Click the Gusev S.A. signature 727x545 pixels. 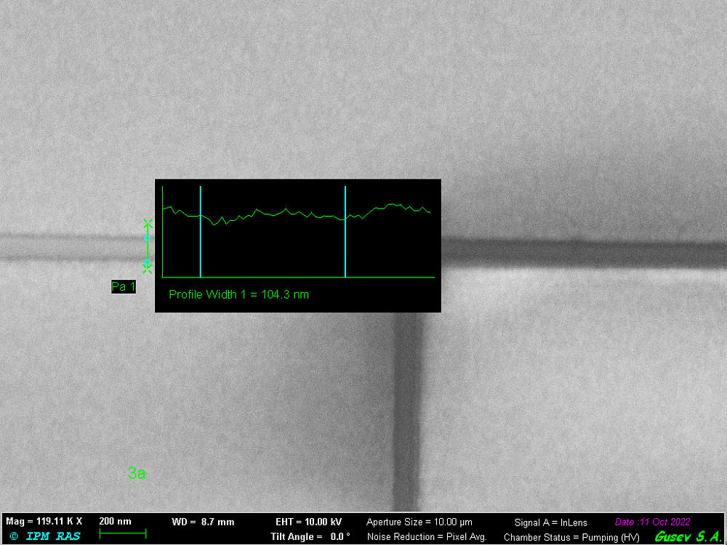pyautogui.click(x=687, y=536)
